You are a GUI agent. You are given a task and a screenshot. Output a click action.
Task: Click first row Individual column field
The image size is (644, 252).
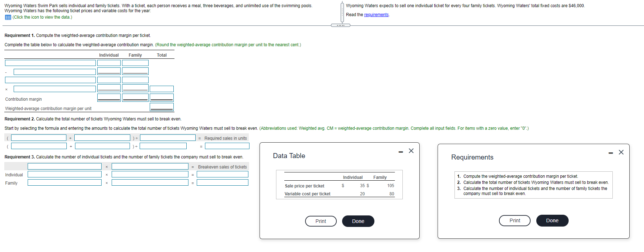[109, 63]
